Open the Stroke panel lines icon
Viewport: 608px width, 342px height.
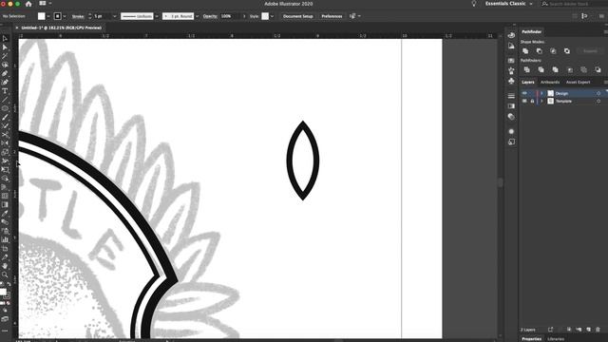point(511,96)
